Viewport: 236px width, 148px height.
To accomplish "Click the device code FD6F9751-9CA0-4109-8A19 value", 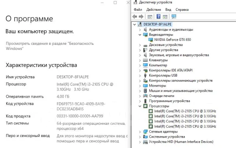I will point(81,106).
